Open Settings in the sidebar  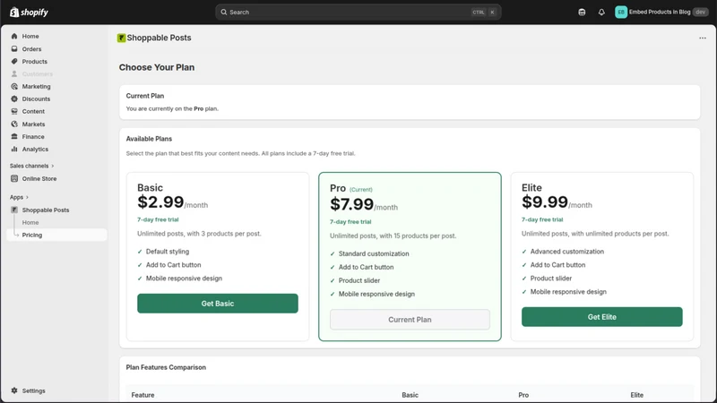[34, 390]
